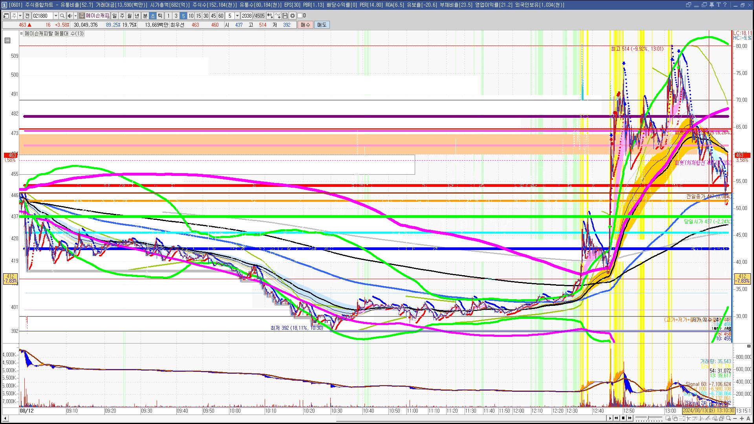Click the 매도 sell button
754x424 pixels.
pyautogui.click(x=322, y=25)
